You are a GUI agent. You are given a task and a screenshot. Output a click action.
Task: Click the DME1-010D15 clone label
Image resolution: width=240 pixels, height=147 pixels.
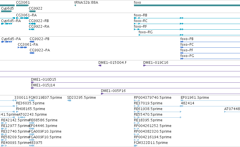(44, 80)
